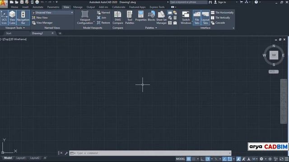The height and width of the screenshot is (162, 289).
Task: Click New View in Named Views panel
Action: tap(40, 18)
